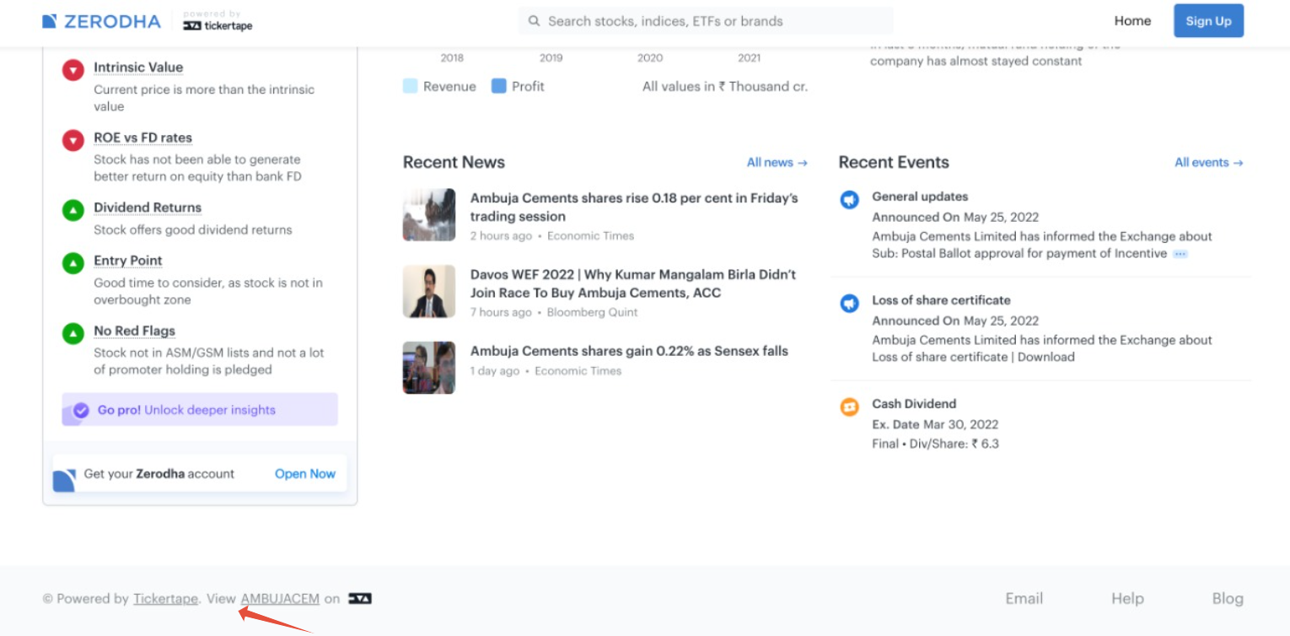Click the Revenue legend color swatch
This screenshot has height=636, width=1290.
[x=411, y=86]
